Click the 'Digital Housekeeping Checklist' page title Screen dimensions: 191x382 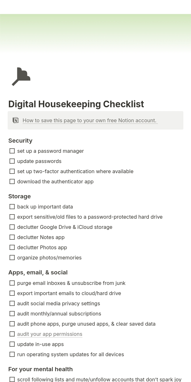[x=76, y=104]
